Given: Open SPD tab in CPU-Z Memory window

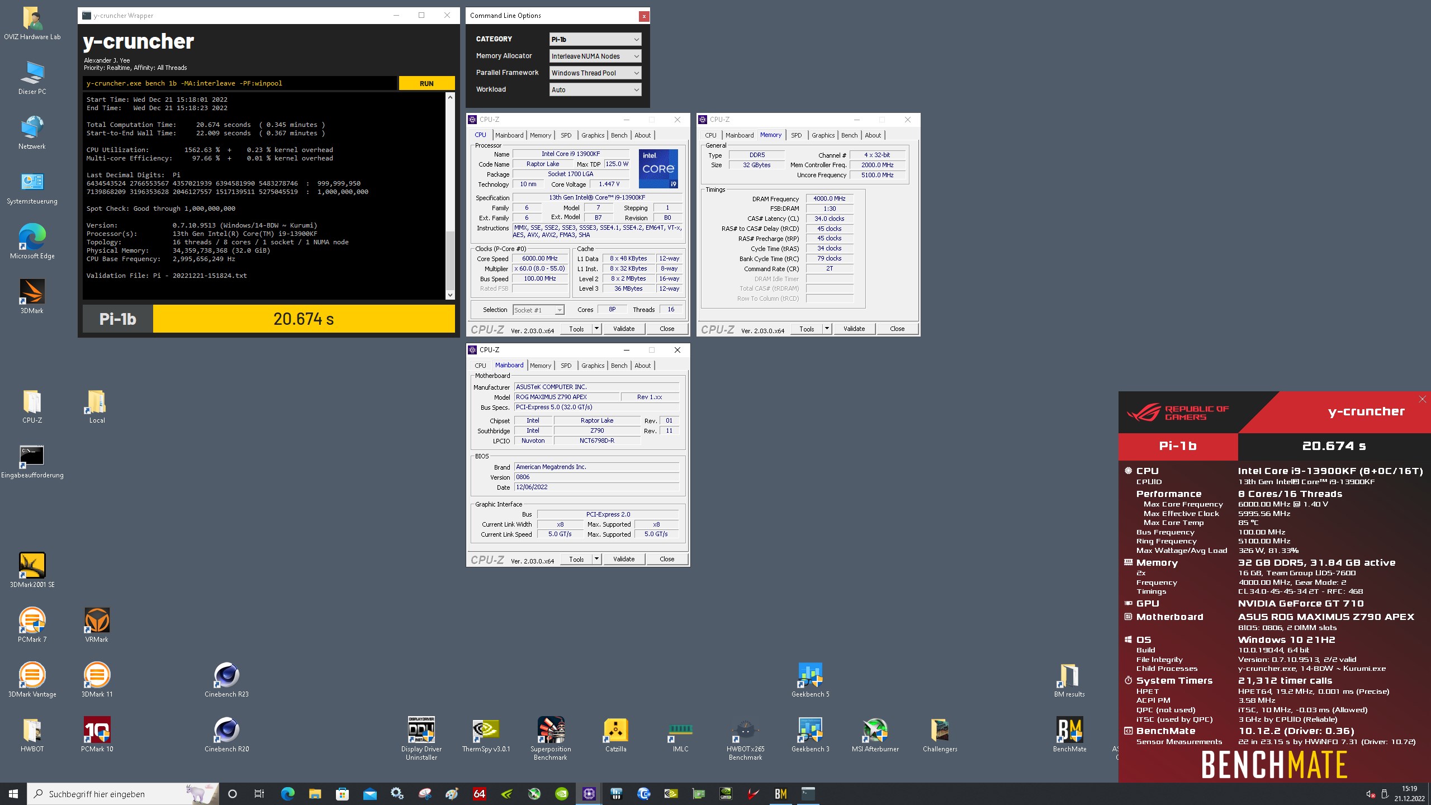Looking at the screenshot, I should 797,135.
